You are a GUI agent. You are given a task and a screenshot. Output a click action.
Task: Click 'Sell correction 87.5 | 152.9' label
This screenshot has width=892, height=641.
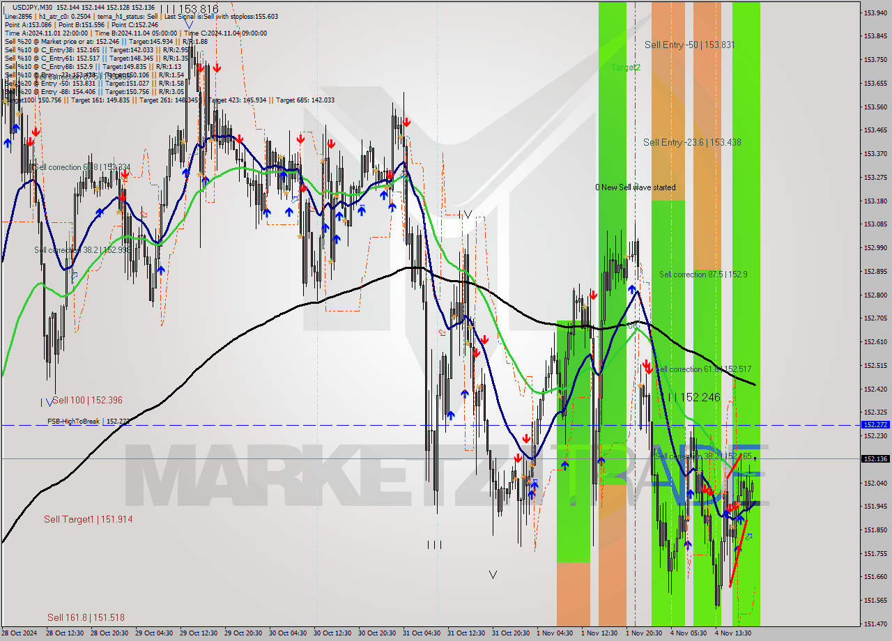click(703, 275)
